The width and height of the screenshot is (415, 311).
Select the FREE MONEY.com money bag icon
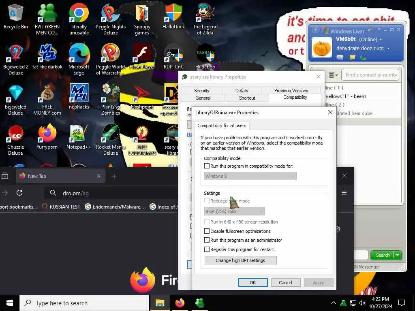(x=47, y=100)
